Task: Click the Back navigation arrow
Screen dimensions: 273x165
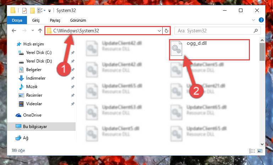Action: click(14, 31)
